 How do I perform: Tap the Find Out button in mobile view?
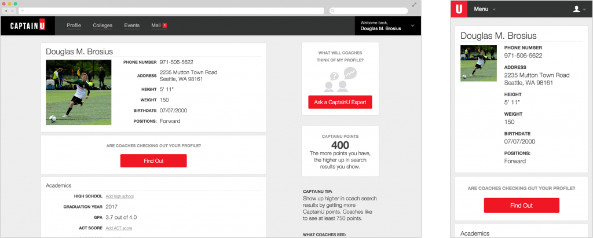[x=521, y=206]
